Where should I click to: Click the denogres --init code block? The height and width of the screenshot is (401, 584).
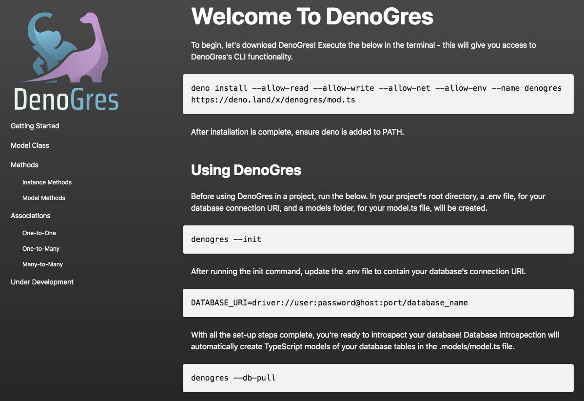pyautogui.click(x=378, y=239)
